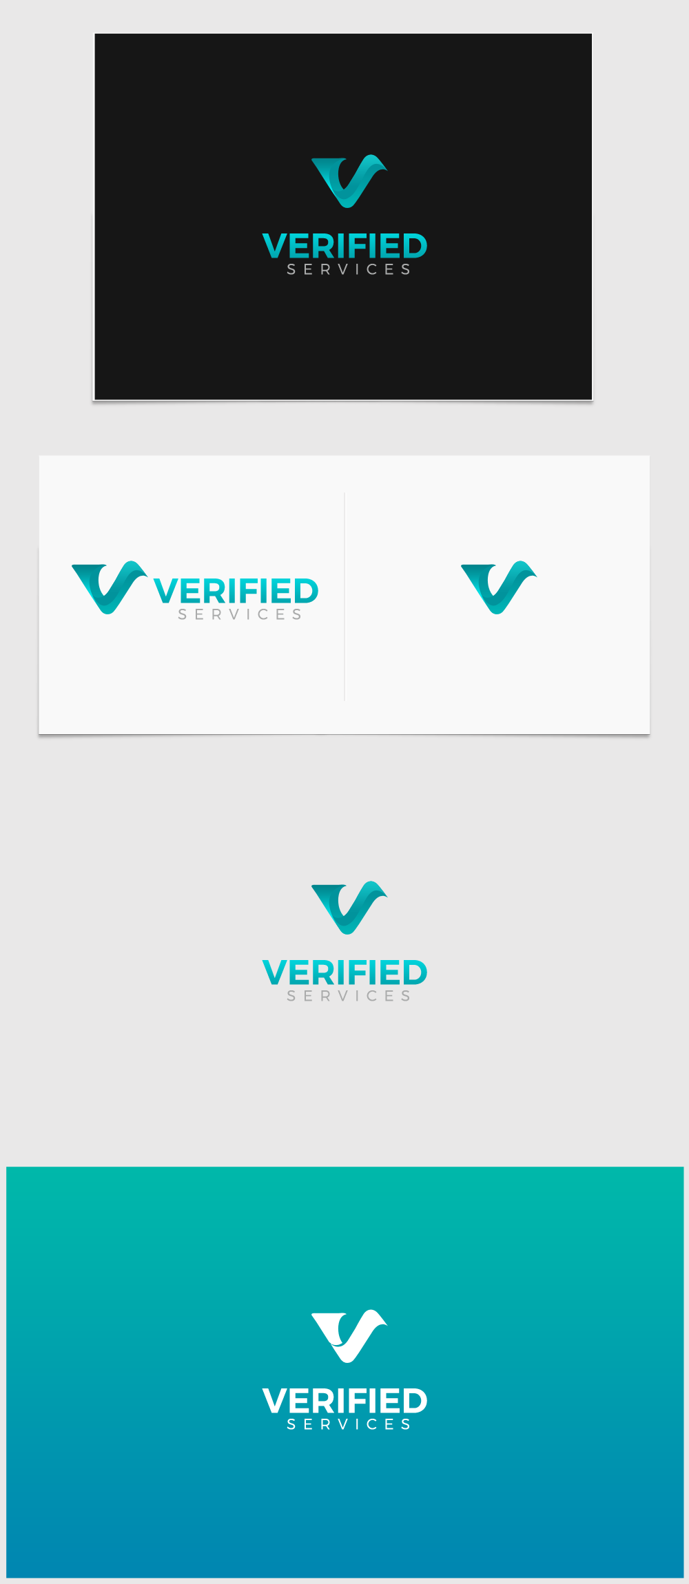
Task: Click the V icon on the gray background
Action: tap(349, 908)
